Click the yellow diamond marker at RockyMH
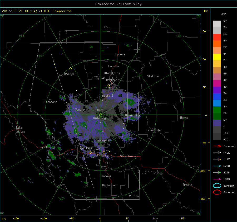Viewport: 237px width, 222px height. click(x=70, y=69)
